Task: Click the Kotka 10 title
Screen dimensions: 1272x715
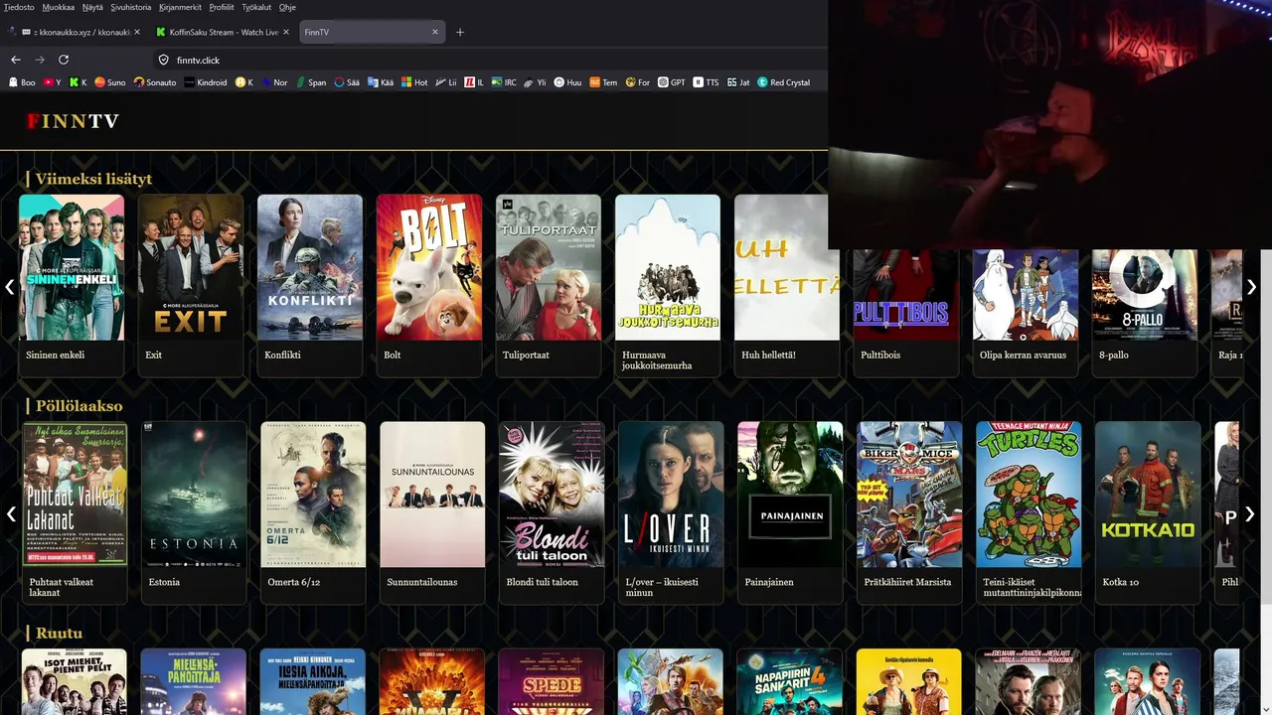Action: [1121, 582]
